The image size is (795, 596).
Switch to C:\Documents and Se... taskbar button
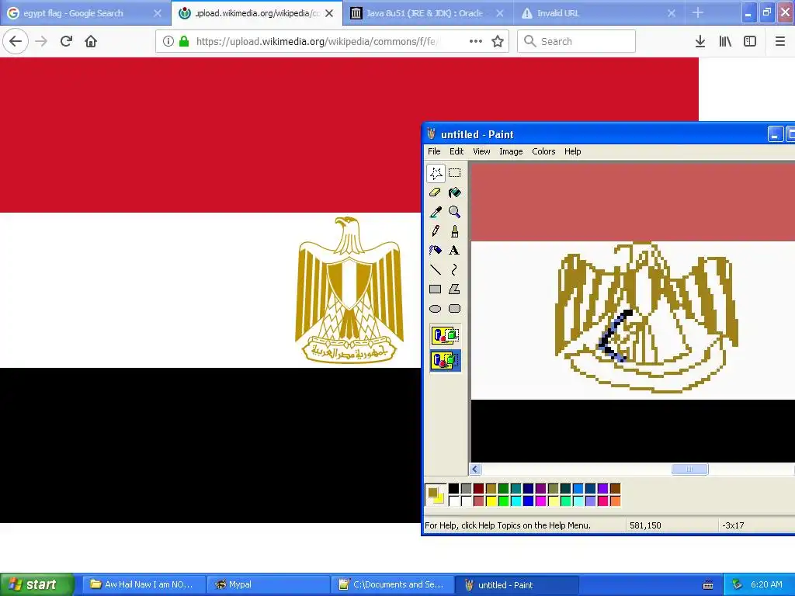tap(394, 584)
